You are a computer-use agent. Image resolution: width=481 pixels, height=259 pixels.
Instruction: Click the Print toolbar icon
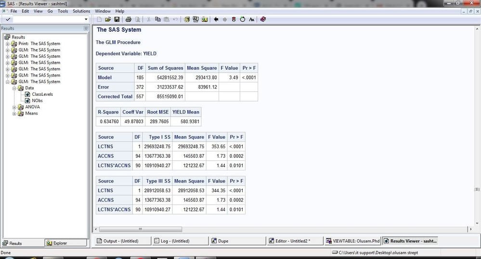coord(129,19)
